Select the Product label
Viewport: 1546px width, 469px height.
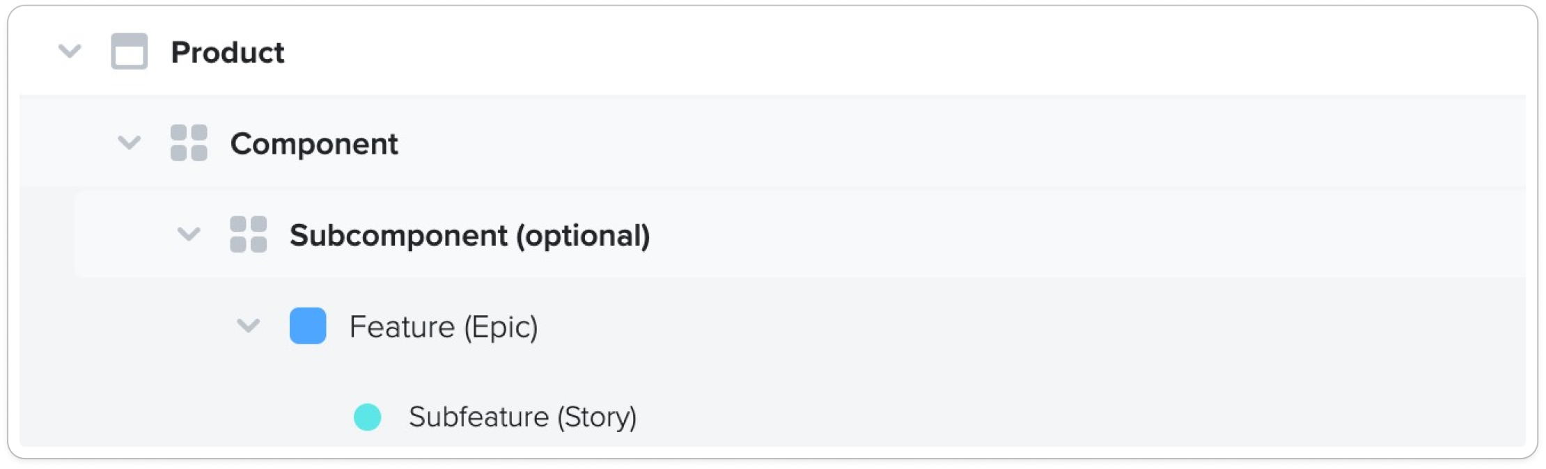[x=228, y=52]
